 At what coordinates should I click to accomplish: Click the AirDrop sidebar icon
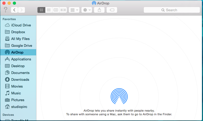[7, 52]
